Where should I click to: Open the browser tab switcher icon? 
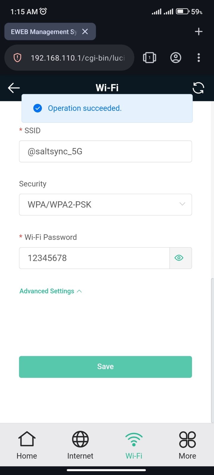tap(150, 58)
